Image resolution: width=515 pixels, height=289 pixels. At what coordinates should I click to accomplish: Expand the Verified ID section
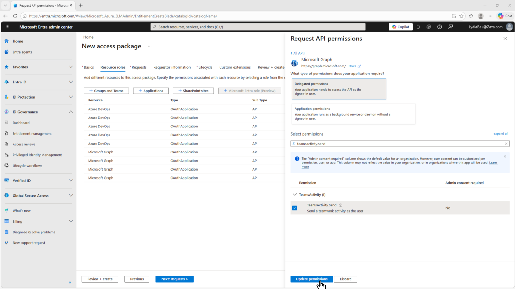click(71, 180)
